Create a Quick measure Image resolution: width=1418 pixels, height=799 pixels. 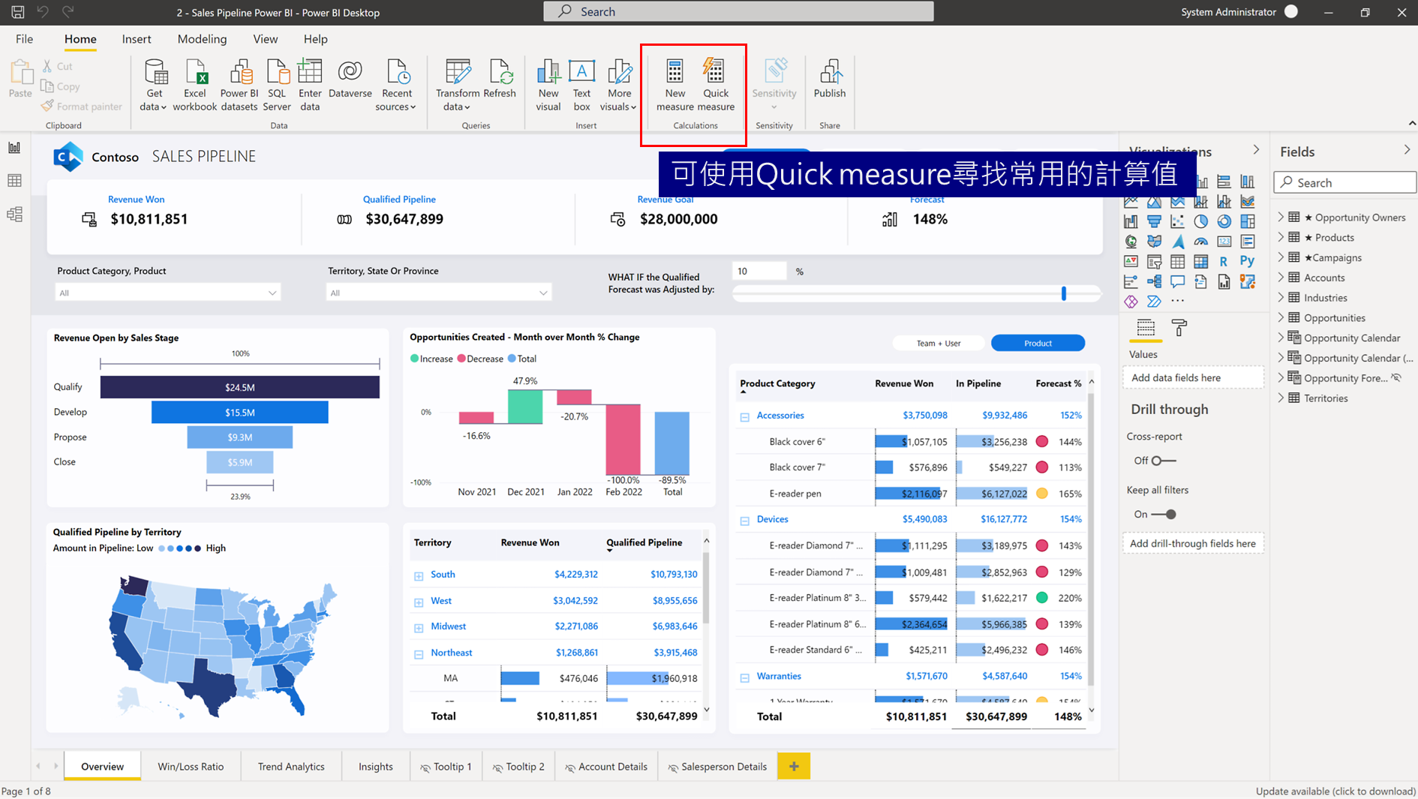[x=716, y=86]
